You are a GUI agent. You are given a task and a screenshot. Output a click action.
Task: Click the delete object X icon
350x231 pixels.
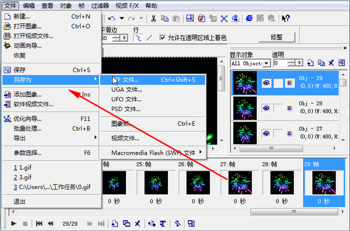[x=331, y=63]
